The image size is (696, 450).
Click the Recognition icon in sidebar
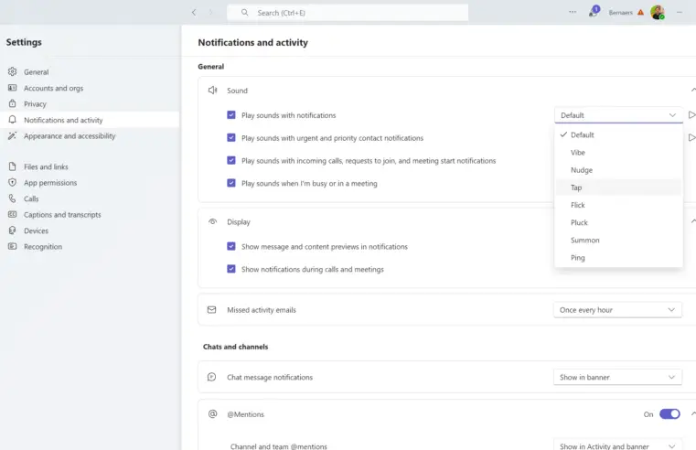click(x=13, y=246)
